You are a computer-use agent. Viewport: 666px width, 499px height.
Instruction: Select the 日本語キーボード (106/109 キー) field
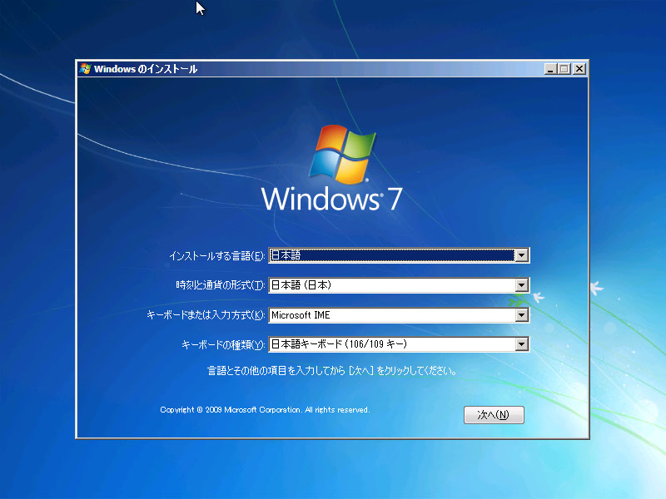coord(391,344)
